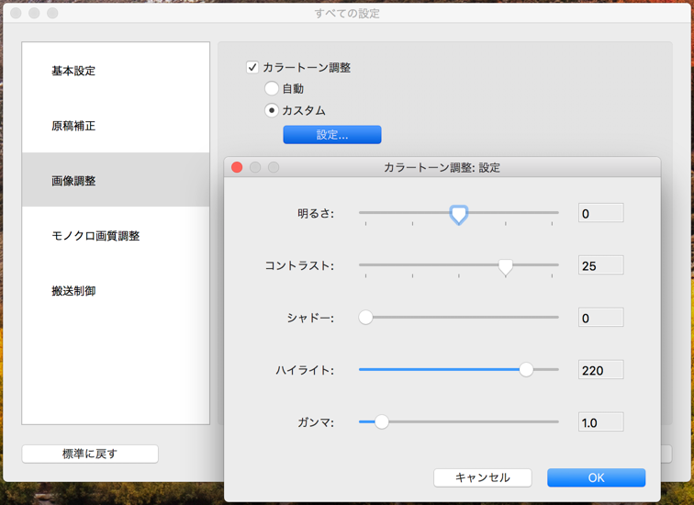
Task: Uncheck the カラートーン調整 checkbox
Action: point(252,67)
